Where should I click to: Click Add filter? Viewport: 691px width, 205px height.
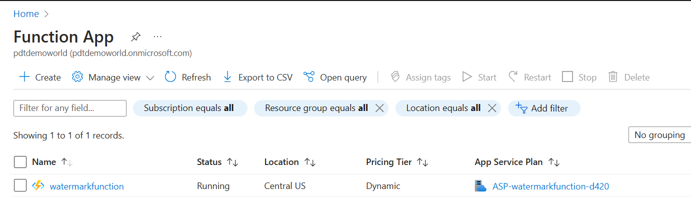544,108
